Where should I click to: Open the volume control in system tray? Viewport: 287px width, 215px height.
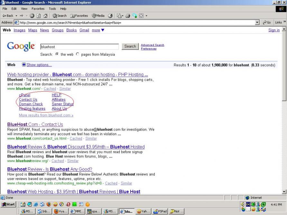click(243, 204)
